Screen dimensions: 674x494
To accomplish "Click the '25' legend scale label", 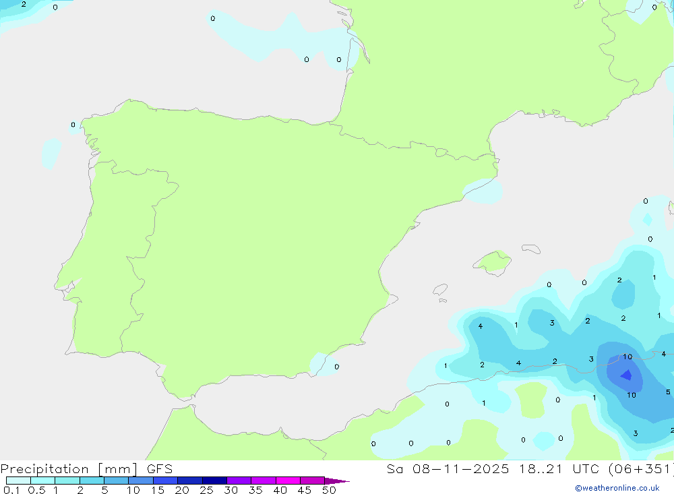I will click(x=206, y=490).
